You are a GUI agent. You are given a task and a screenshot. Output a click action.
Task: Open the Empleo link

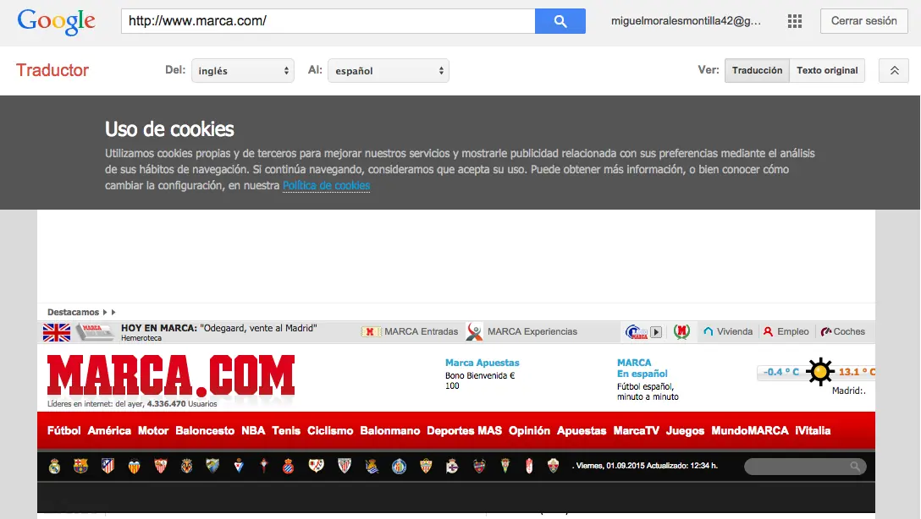tap(786, 332)
